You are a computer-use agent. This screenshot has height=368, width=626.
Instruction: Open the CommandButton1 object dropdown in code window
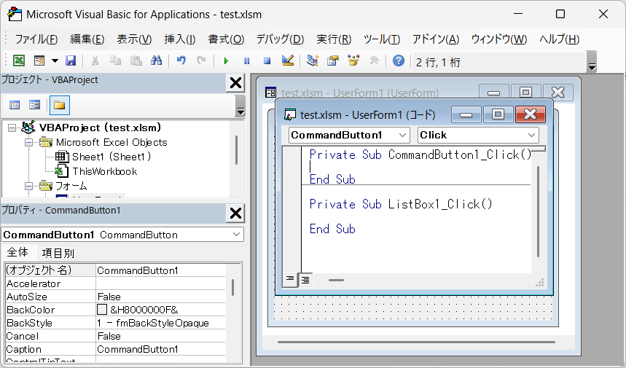tap(403, 136)
